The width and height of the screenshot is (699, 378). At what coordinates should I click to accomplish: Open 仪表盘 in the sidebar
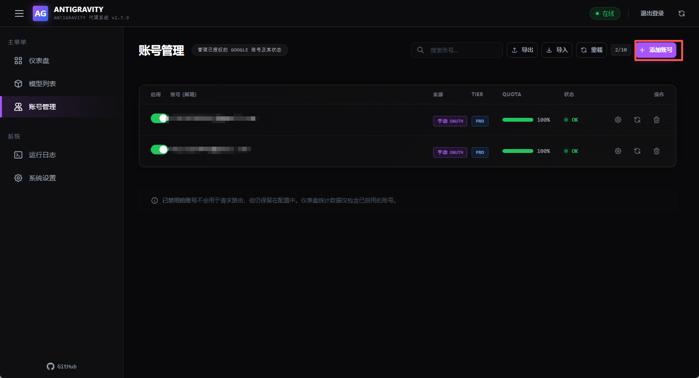[x=62, y=61]
